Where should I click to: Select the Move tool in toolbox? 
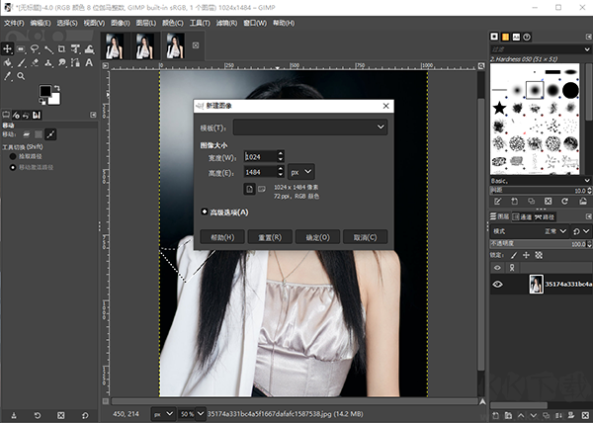pyautogui.click(x=8, y=47)
